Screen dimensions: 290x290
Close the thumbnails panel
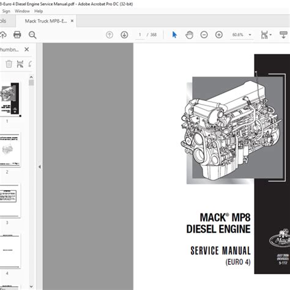(26, 50)
